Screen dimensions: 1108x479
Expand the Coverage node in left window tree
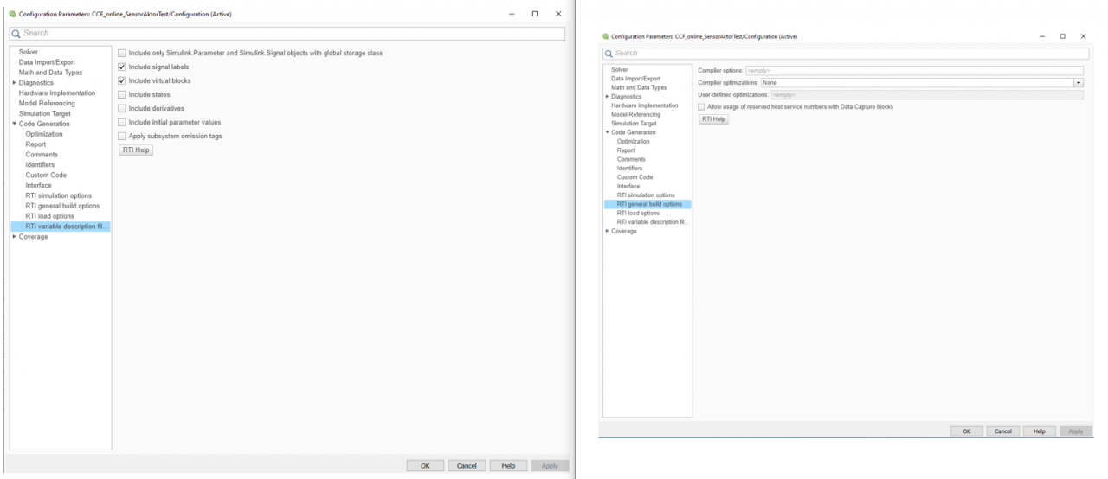(14, 237)
